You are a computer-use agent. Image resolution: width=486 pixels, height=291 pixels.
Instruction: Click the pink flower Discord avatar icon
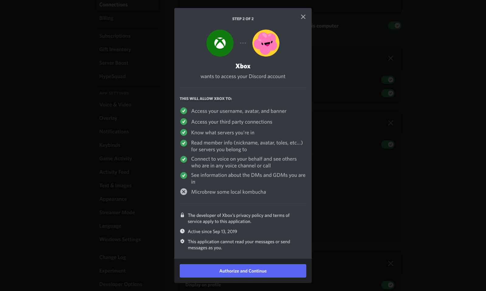(x=265, y=43)
